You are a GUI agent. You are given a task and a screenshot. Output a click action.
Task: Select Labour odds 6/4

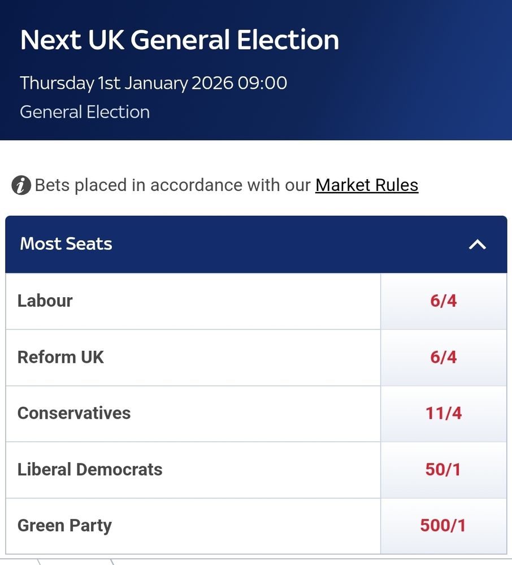444,301
